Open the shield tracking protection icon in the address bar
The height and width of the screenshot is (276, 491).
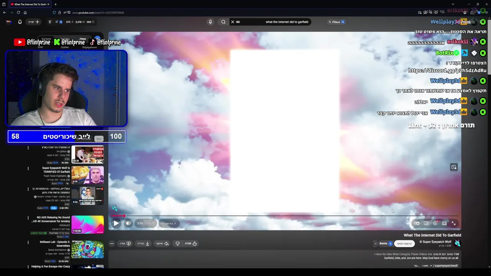pyautogui.click(x=54, y=12)
